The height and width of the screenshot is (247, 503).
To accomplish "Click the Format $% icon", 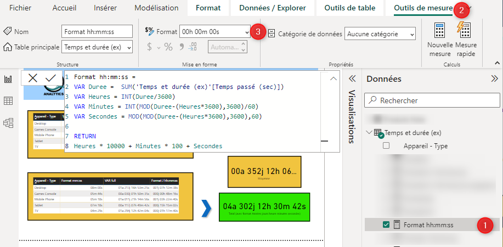I will coord(150,31).
